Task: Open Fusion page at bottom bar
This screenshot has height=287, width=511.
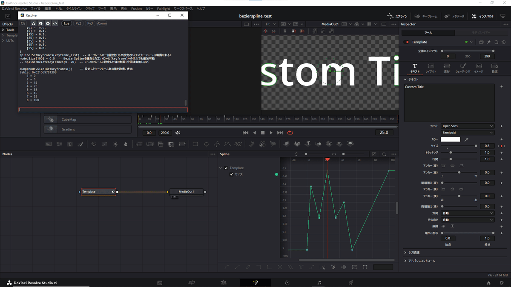Action: [x=255, y=282]
